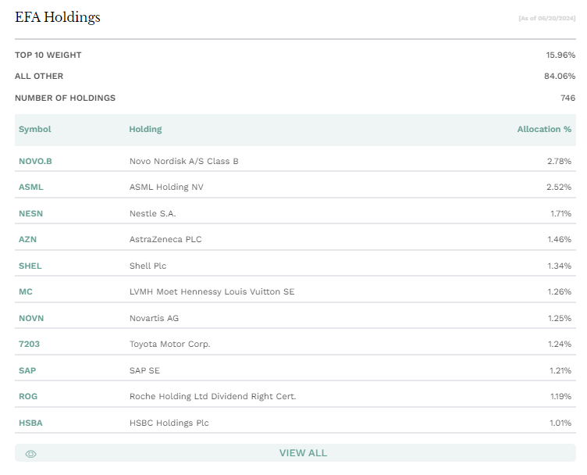The height and width of the screenshot is (475, 587).
Task: Click the 1.21% allocation value
Action: 560,370
